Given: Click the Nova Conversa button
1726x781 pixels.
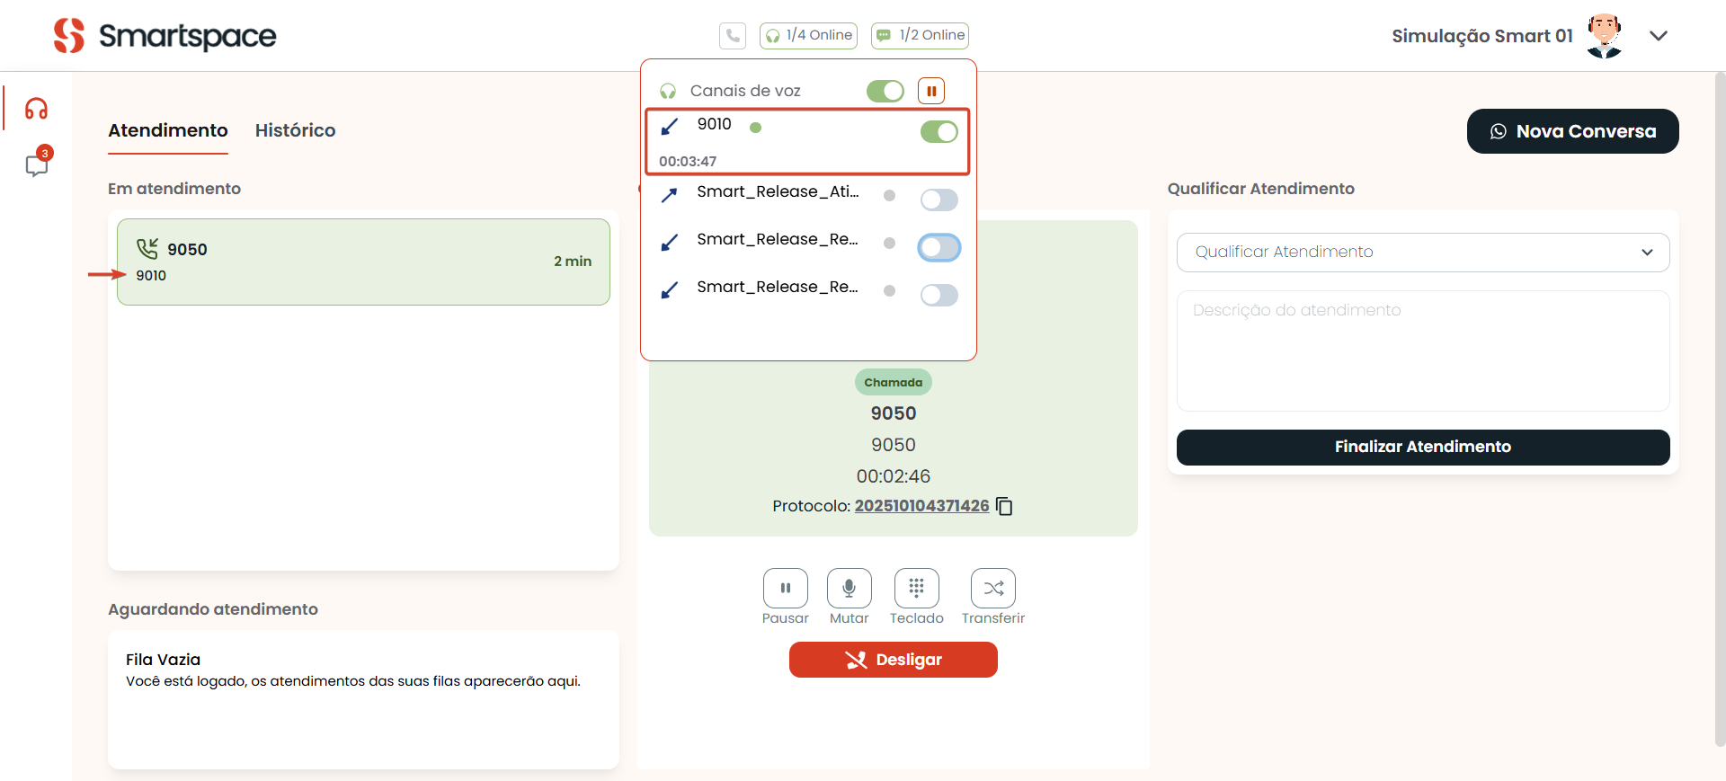Looking at the screenshot, I should 1572,131.
